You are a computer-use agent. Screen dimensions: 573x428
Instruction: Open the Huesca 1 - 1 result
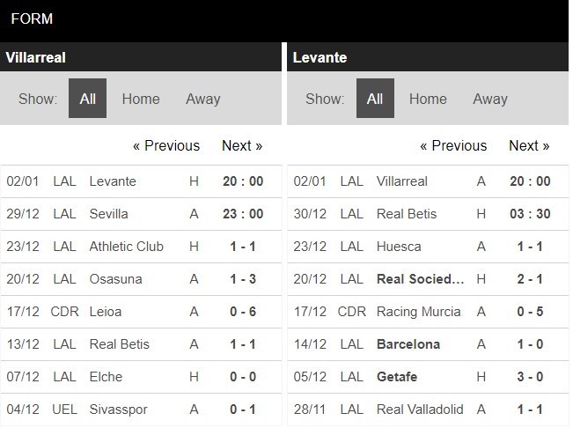click(x=529, y=246)
